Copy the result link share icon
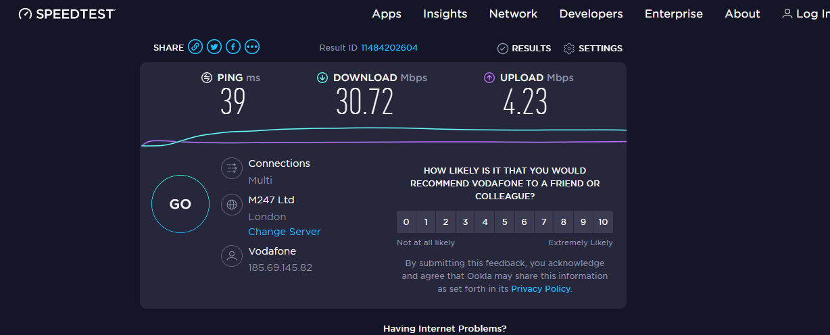The image size is (830, 335). (195, 47)
